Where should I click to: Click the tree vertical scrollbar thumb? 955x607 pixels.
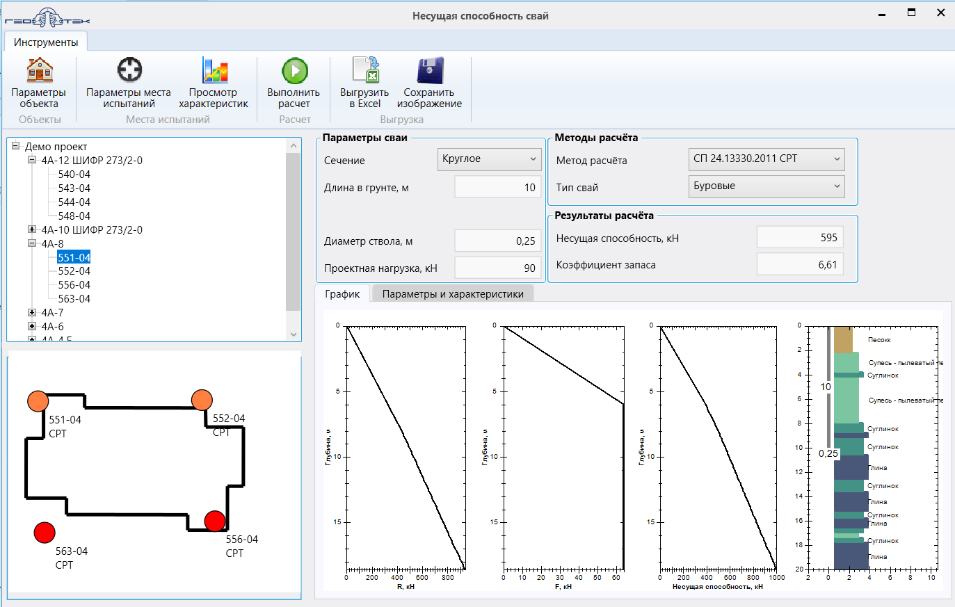click(293, 232)
